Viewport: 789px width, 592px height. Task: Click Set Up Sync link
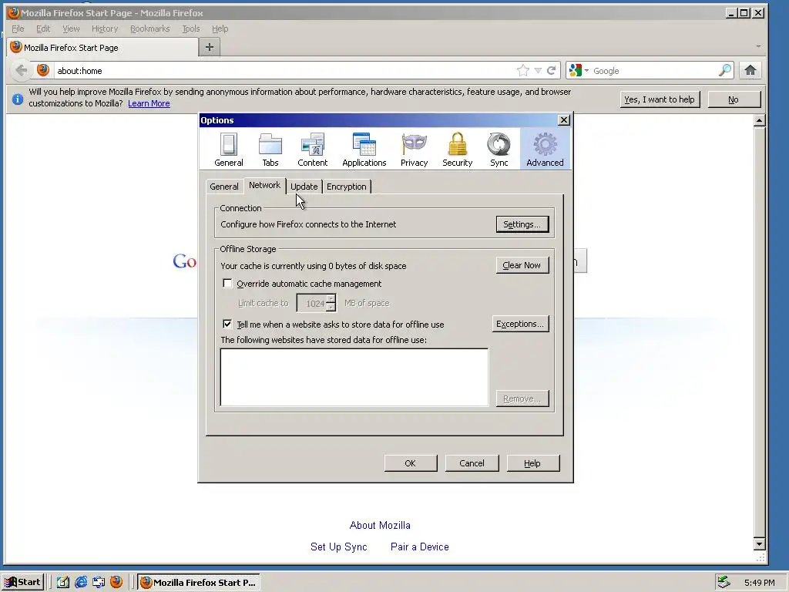339,547
